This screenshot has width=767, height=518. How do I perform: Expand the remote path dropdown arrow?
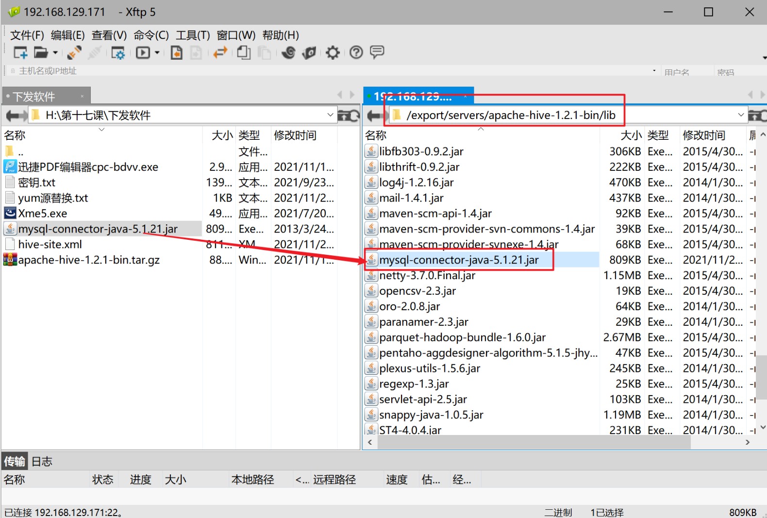(741, 115)
